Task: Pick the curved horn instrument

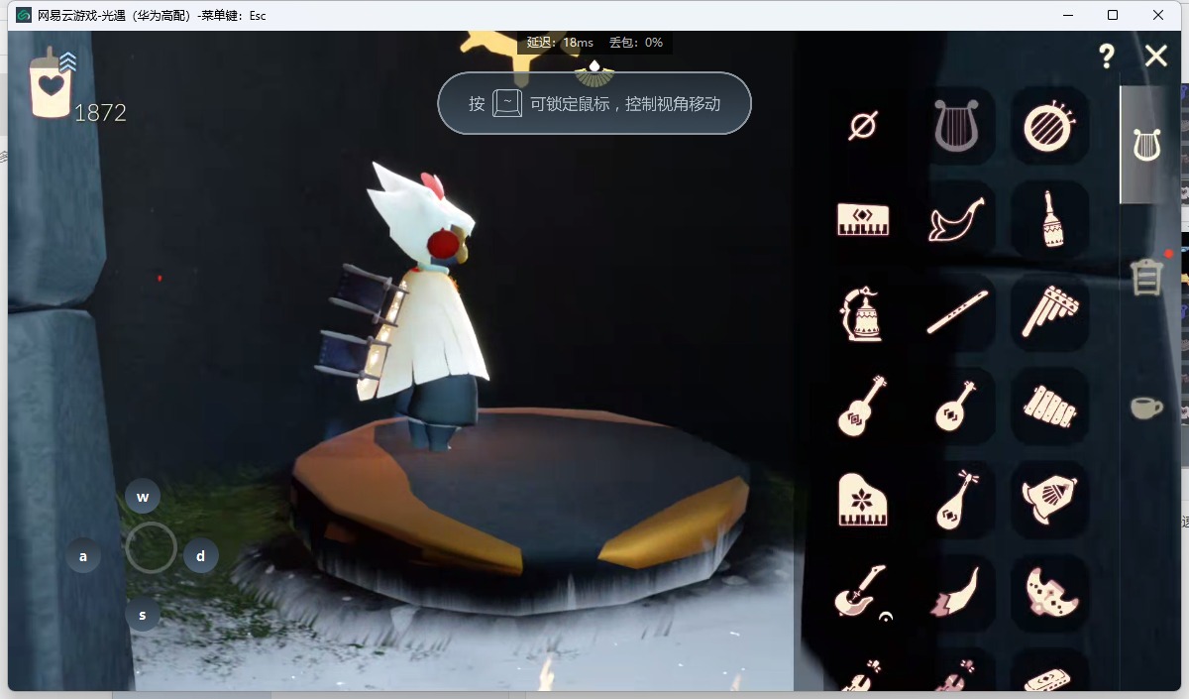Action: coord(956,219)
